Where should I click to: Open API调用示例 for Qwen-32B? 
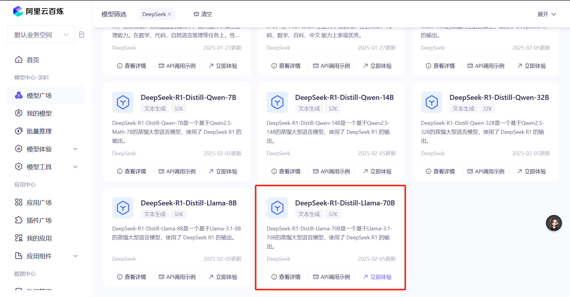486,171
